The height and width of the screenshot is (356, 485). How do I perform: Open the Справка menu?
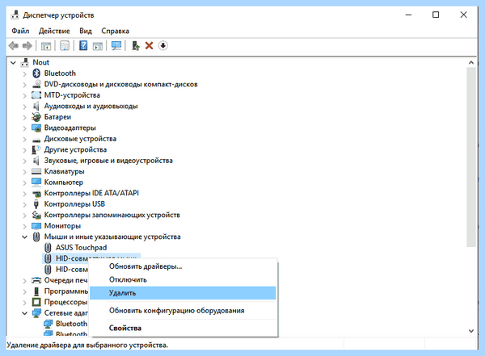coord(115,31)
